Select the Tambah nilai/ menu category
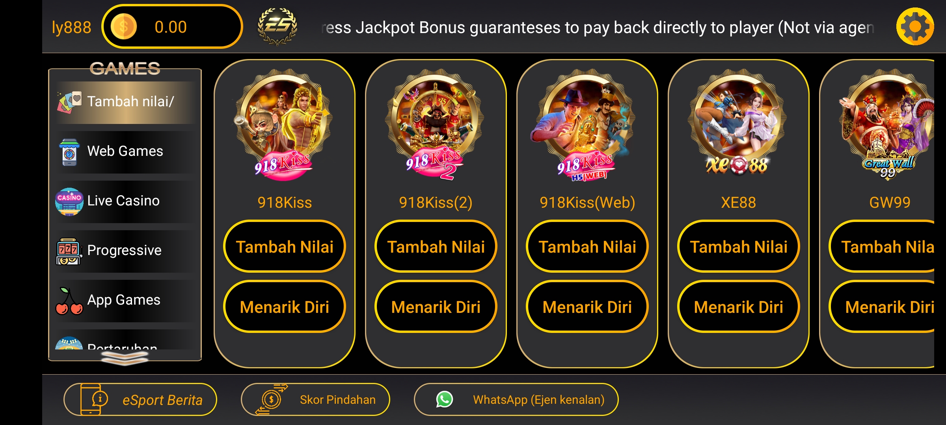Image resolution: width=946 pixels, height=425 pixels. click(x=125, y=102)
